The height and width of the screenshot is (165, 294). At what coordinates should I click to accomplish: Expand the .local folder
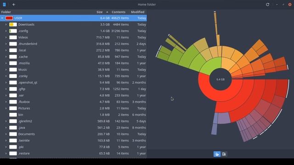(6, 50)
